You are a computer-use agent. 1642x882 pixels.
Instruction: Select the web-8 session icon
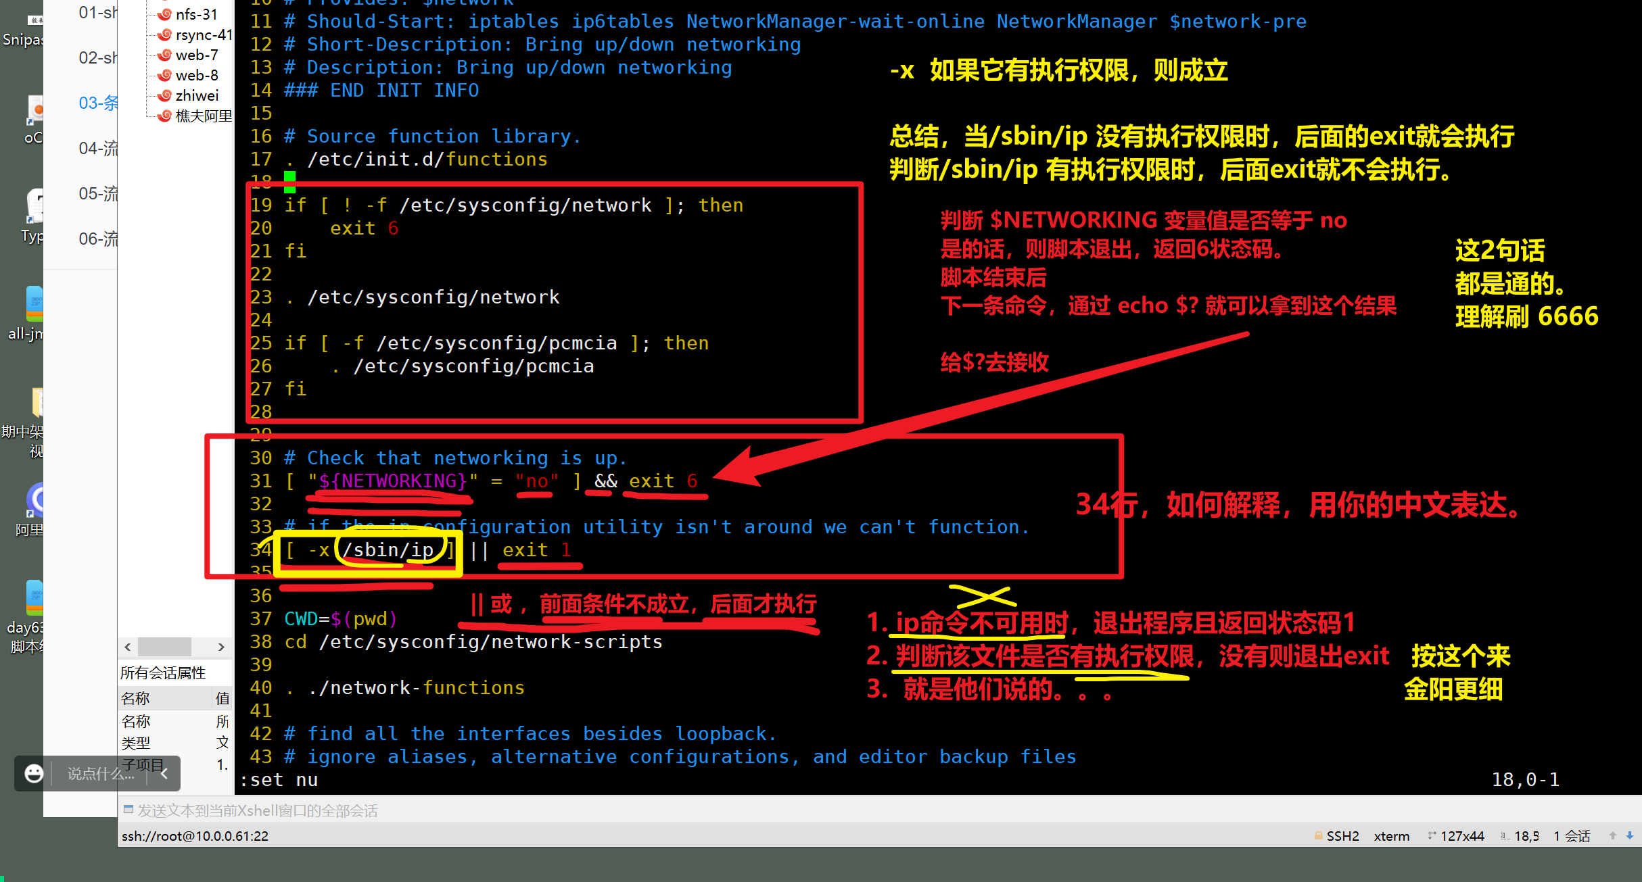tap(164, 75)
